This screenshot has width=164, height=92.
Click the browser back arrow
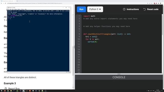1,3
